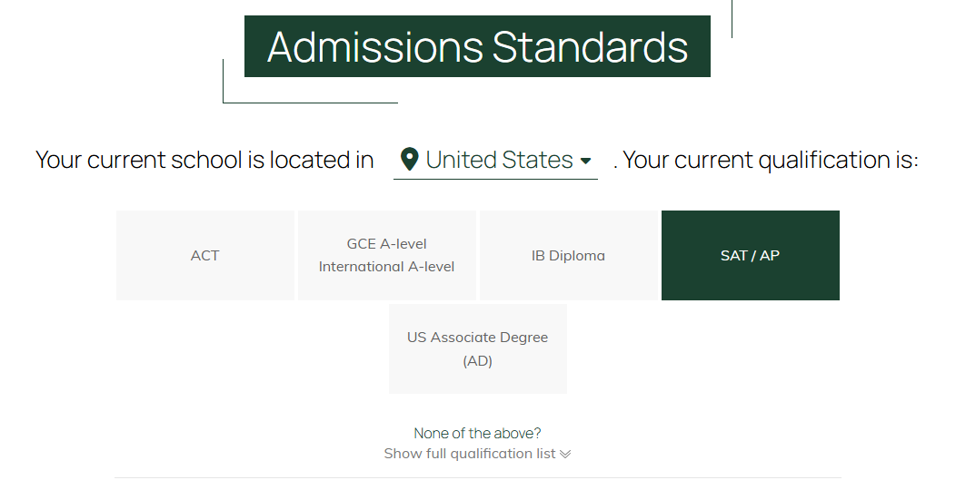The height and width of the screenshot is (490, 976).
Task: Click the underline beneath United States selector
Action: click(495, 180)
